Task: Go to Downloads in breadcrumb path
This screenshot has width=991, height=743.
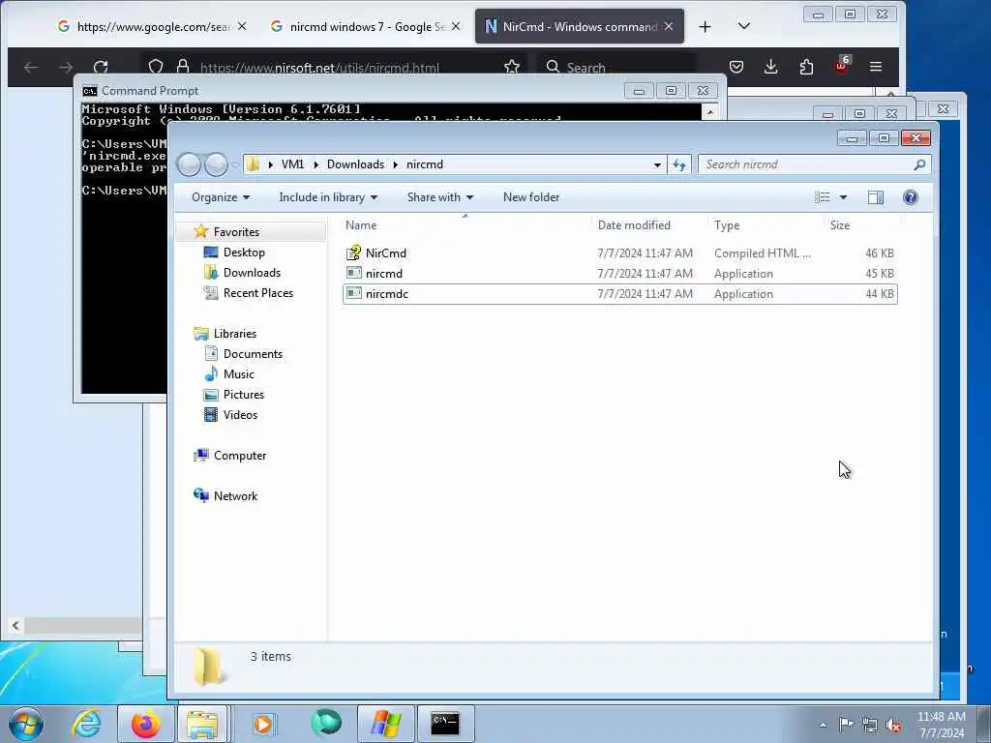Action: pyautogui.click(x=355, y=164)
